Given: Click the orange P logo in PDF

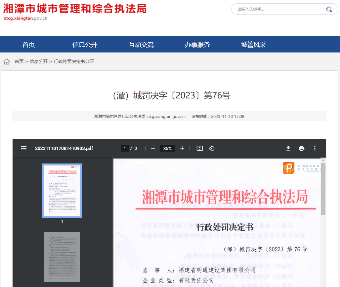Looking at the screenshot, I should (x=289, y=168).
